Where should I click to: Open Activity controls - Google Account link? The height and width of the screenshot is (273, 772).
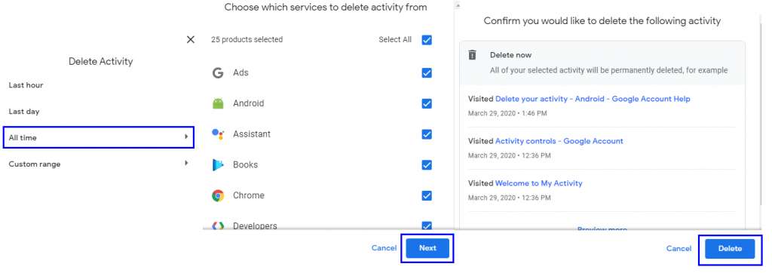point(559,141)
